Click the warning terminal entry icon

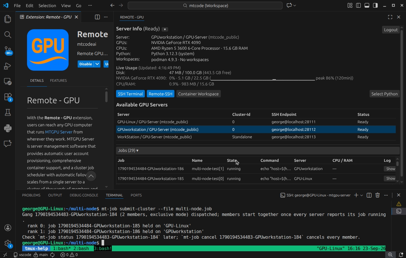tap(399, 204)
